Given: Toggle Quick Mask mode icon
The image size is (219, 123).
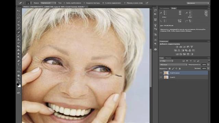Looking at the screenshot, I should (x=18, y=89).
